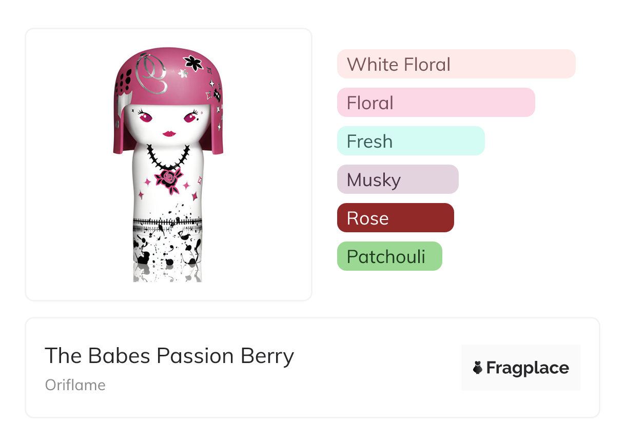Select the pink Floral accord bar

pos(436,103)
